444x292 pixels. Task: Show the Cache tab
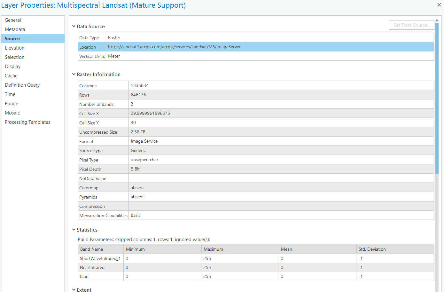(x=11, y=76)
